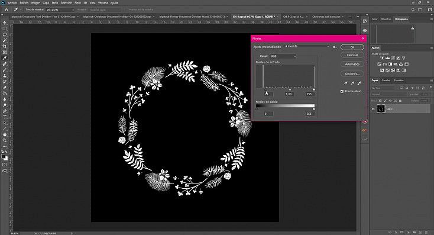Select the Crop tool
434x235 pixels.
coord(4,46)
